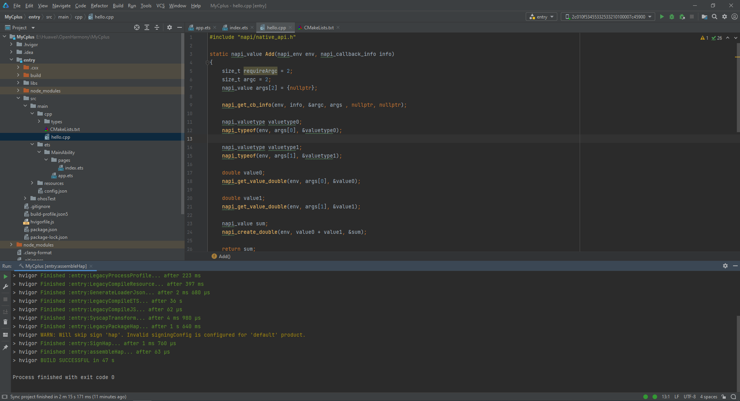Click the warning indicator in editor
The height and width of the screenshot is (401, 740).
(704, 38)
